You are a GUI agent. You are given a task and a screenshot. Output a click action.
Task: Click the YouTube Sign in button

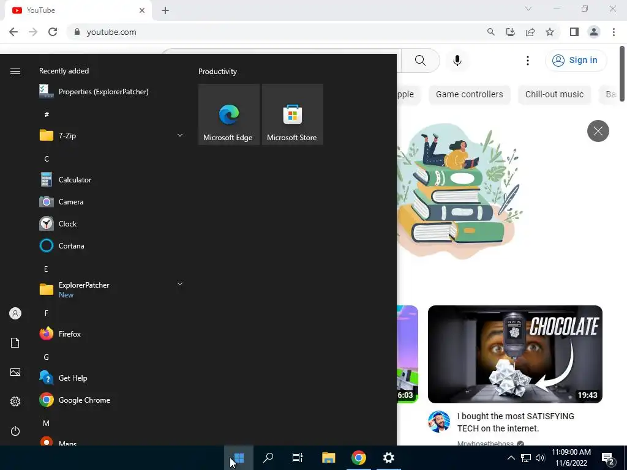[x=576, y=61]
